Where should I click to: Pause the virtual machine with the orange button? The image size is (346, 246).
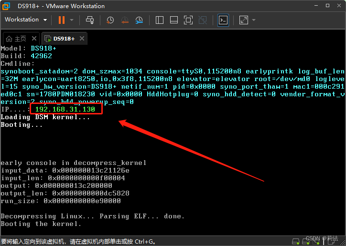[62, 20]
